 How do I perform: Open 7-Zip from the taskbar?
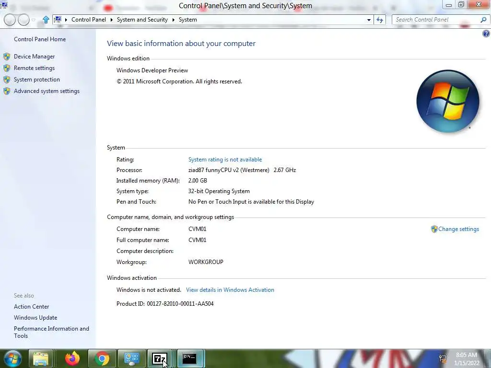[160, 358]
